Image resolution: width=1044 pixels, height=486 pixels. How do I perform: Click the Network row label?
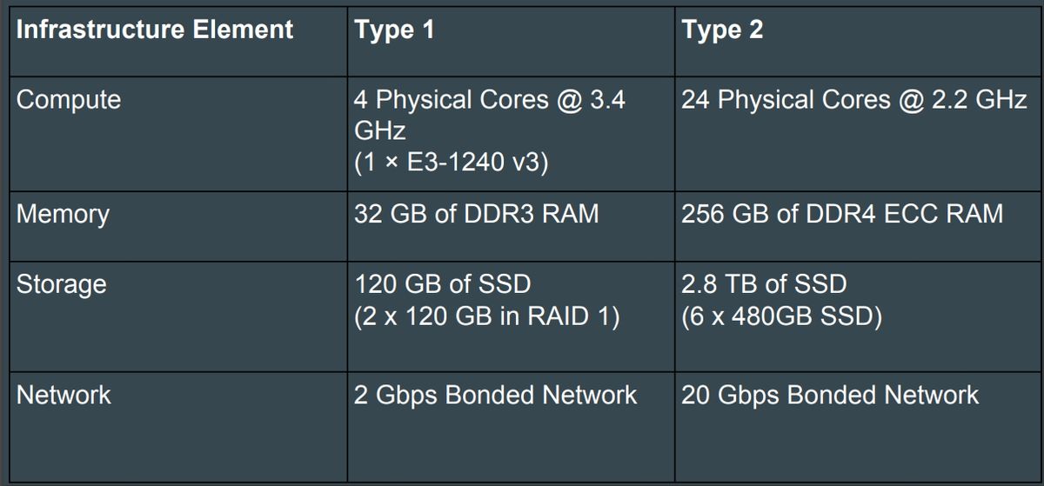[64, 395]
